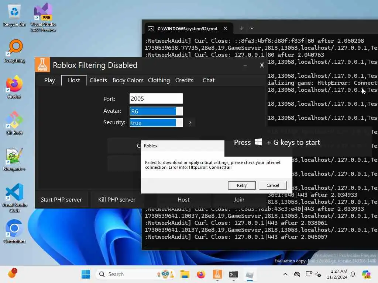
Task: Open the Git Bash desktop icon
Action: 14,123
